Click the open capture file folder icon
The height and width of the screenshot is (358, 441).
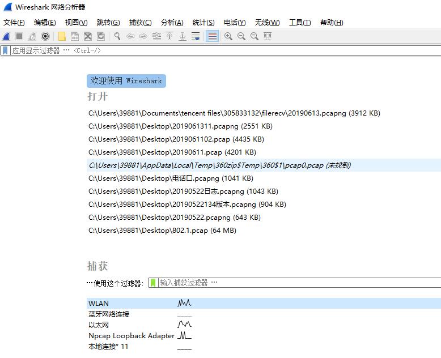(62, 36)
